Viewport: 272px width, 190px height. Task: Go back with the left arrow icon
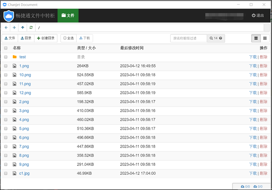click(6, 28)
